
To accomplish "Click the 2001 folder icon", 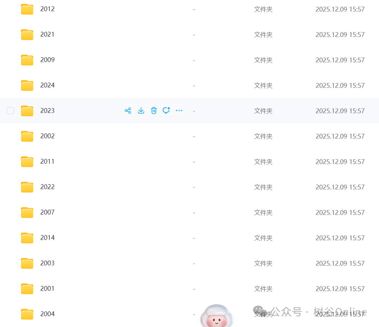I will click(x=27, y=288).
